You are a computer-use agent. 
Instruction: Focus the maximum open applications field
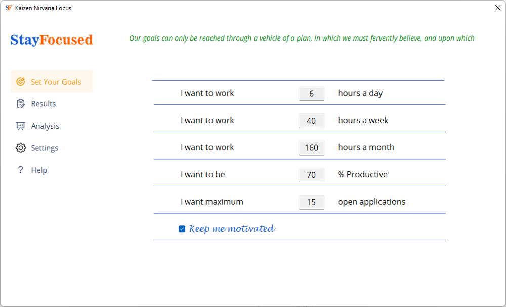311,202
